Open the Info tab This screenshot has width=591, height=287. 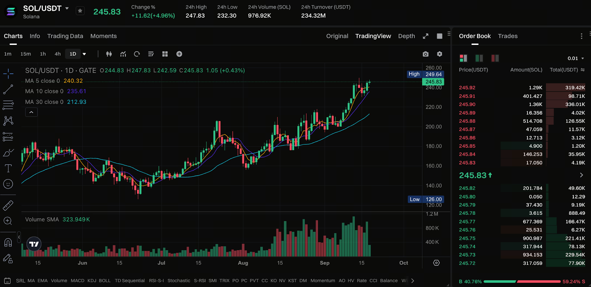click(x=35, y=36)
